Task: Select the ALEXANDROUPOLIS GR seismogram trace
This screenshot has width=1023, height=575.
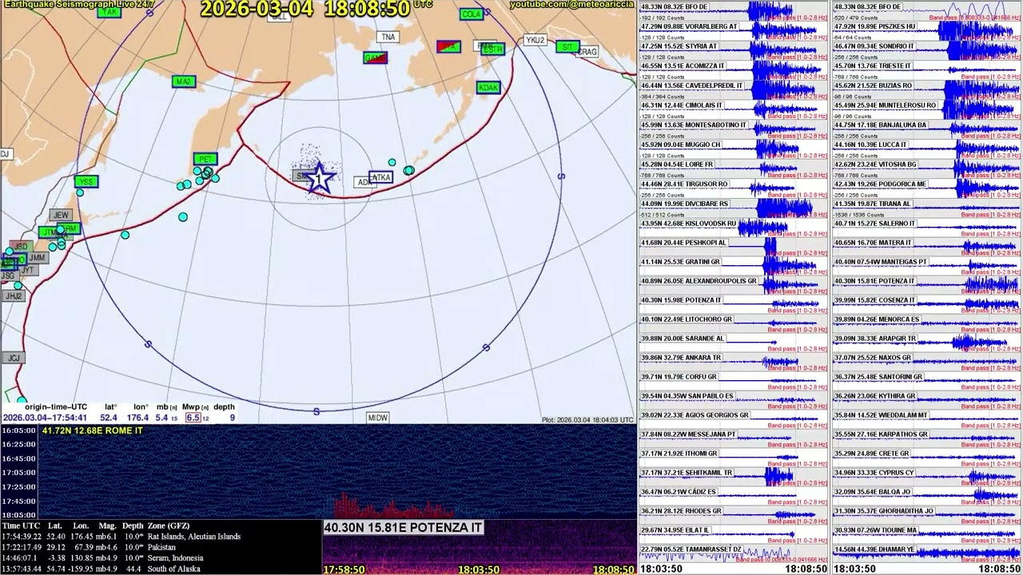Action: [x=734, y=286]
